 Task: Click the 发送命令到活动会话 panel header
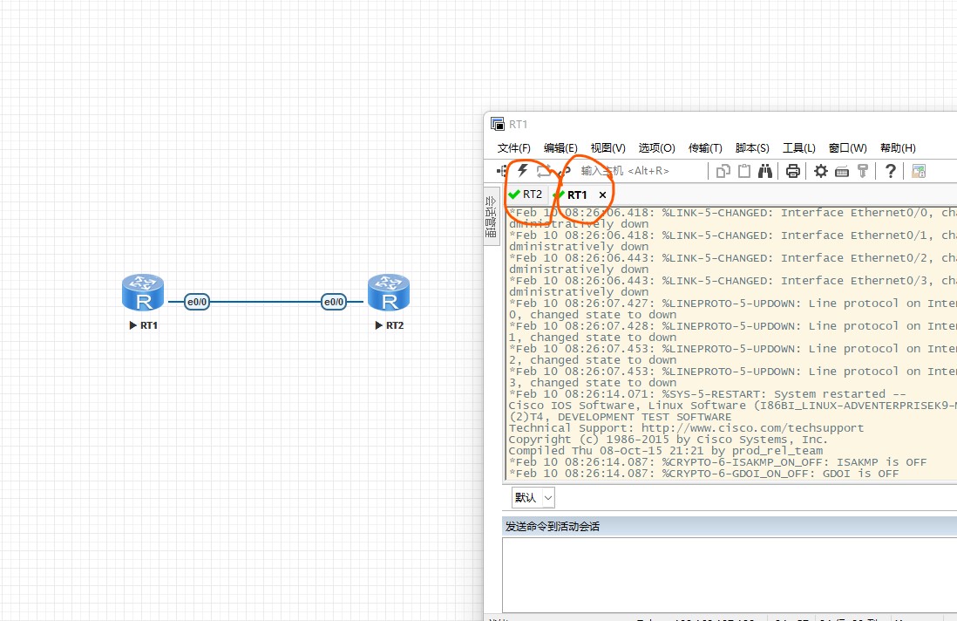click(x=730, y=526)
